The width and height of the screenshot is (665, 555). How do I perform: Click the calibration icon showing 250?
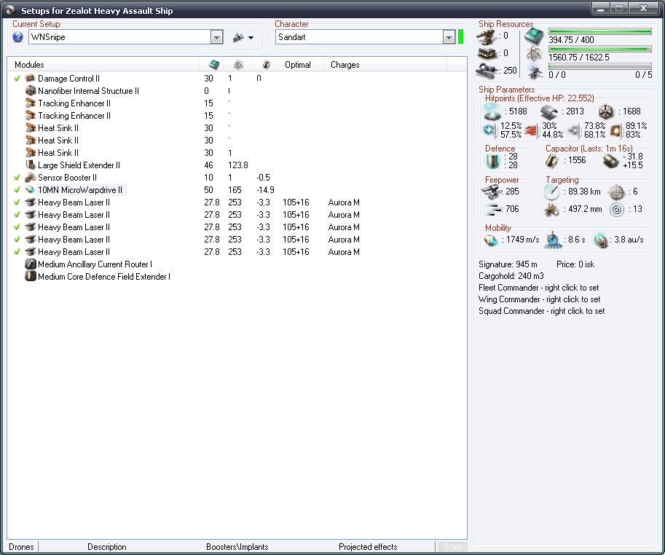point(486,71)
